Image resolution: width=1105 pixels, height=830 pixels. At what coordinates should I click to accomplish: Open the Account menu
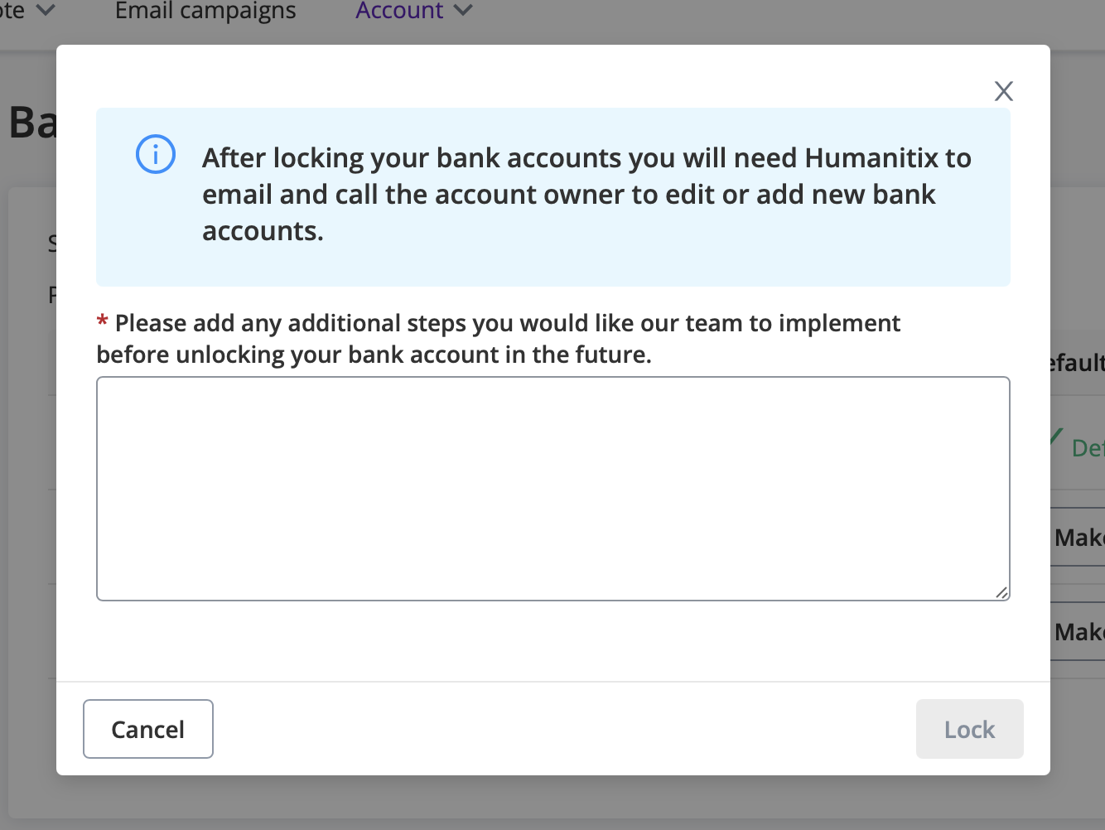(399, 11)
